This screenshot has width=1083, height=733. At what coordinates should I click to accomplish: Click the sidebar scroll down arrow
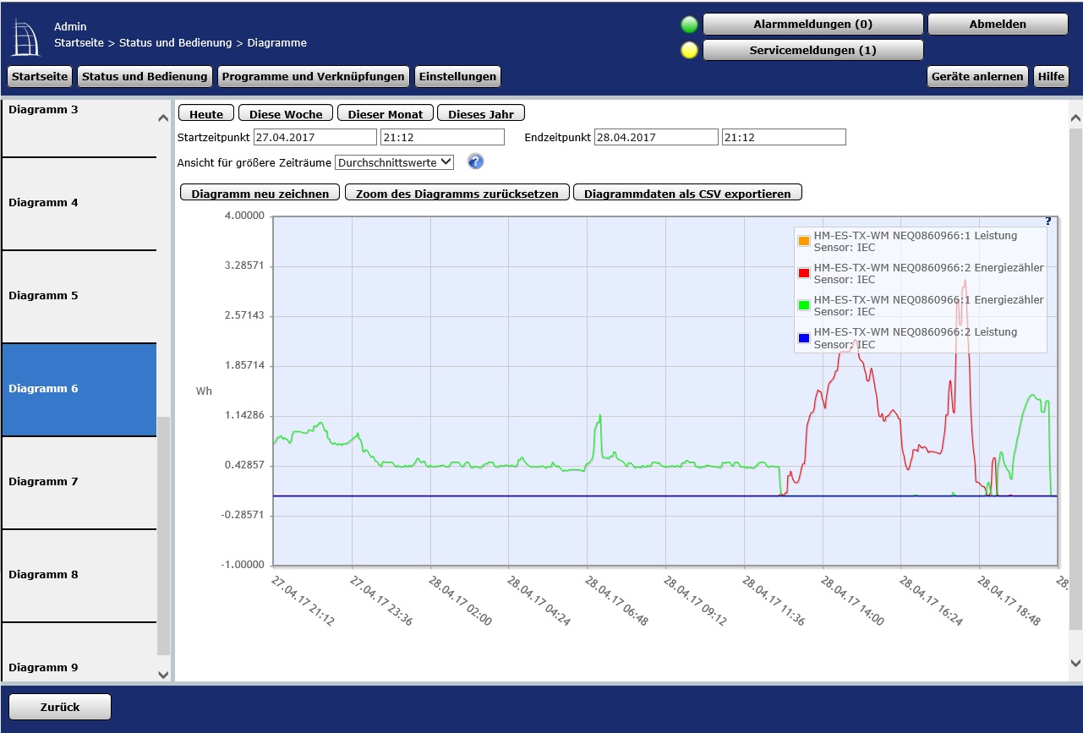pos(163,674)
